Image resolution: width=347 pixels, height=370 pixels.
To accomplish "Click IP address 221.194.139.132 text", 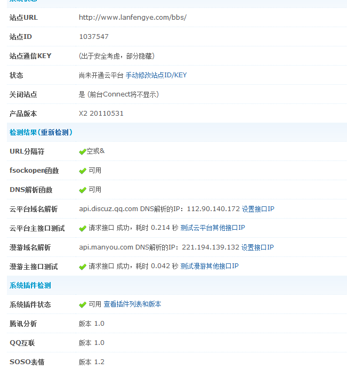I will pyautogui.click(x=211, y=247).
